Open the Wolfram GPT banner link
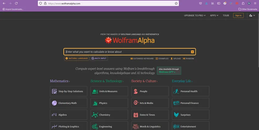259x130 pixels. tap(169, 71)
